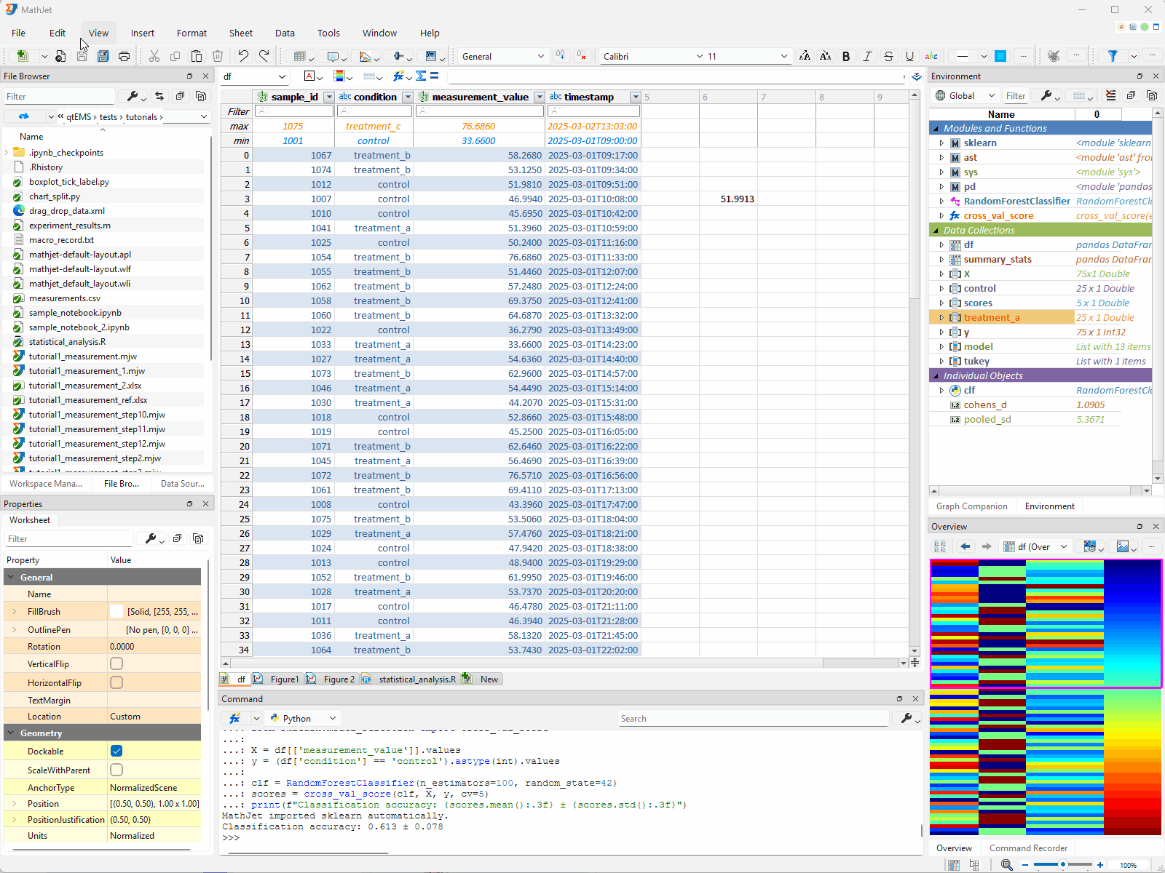Open the Python language dropdown
Viewport: 1165px width, 873px height.
click(x=303, y=718)
